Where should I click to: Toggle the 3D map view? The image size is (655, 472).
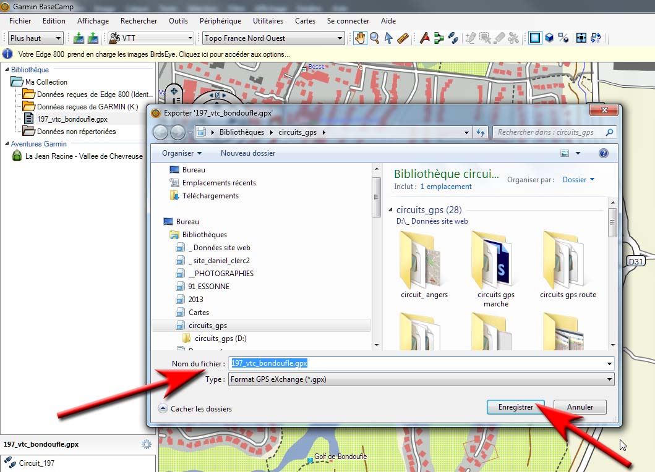point(549,38)
